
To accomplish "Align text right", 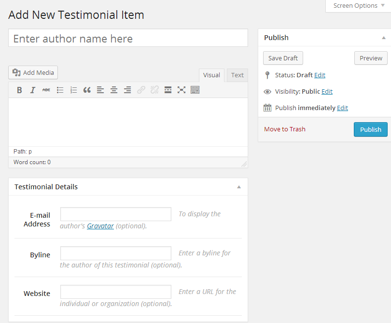I will (127, 90).
